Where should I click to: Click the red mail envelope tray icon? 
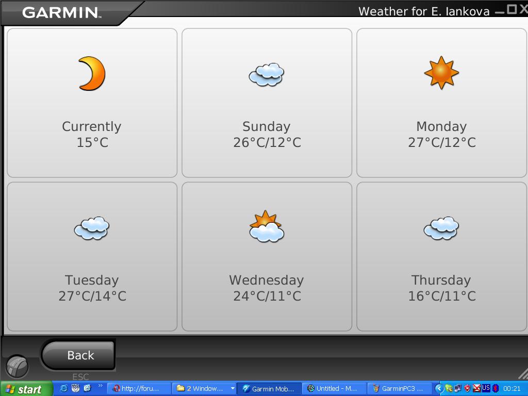[x=476, y=389]
